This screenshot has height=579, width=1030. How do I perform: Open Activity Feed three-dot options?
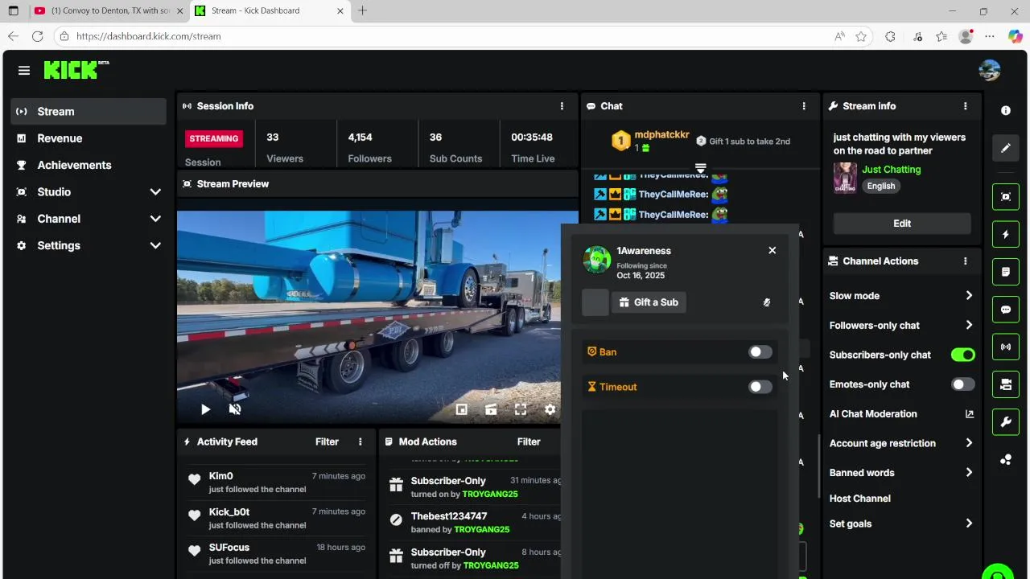point(360,441)
